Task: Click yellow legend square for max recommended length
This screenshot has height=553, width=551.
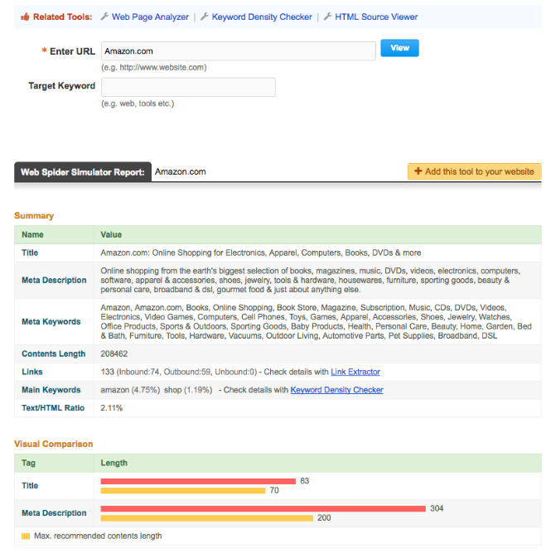Action: pyautogui.click(x=26, y=536)
